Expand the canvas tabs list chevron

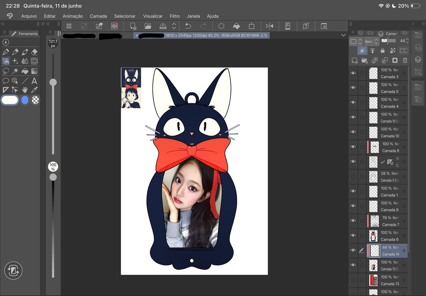coord(343,35)
